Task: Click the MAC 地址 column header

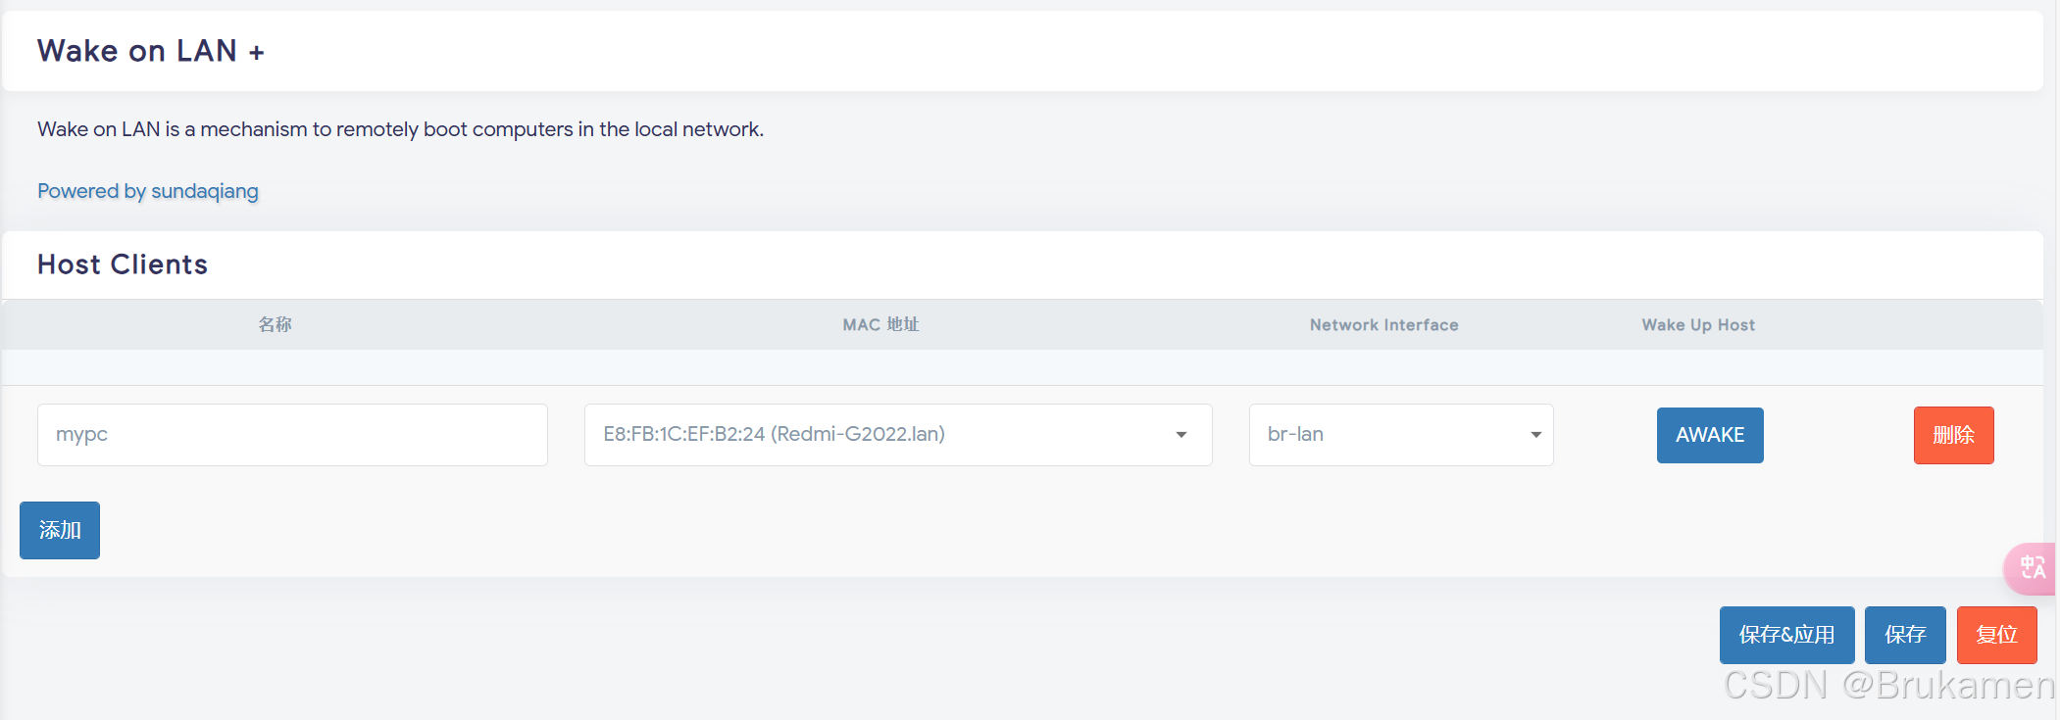Action: (x=879, y=324)
